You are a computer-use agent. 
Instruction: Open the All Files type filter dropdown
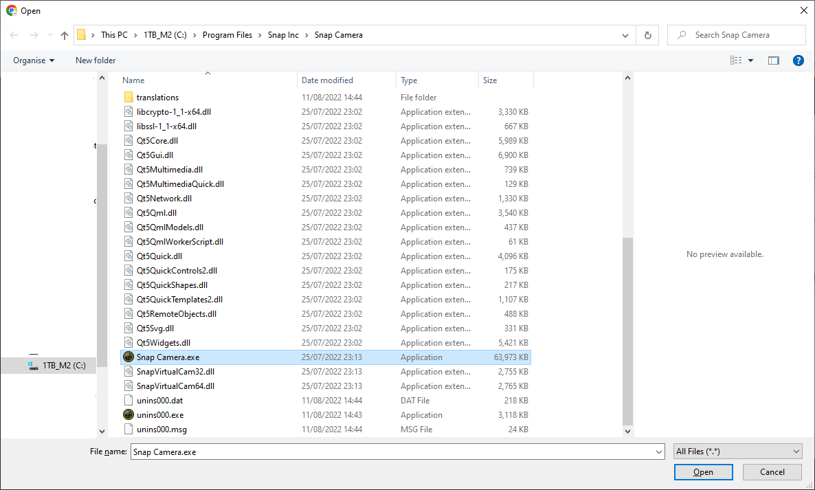coord(738,452)
